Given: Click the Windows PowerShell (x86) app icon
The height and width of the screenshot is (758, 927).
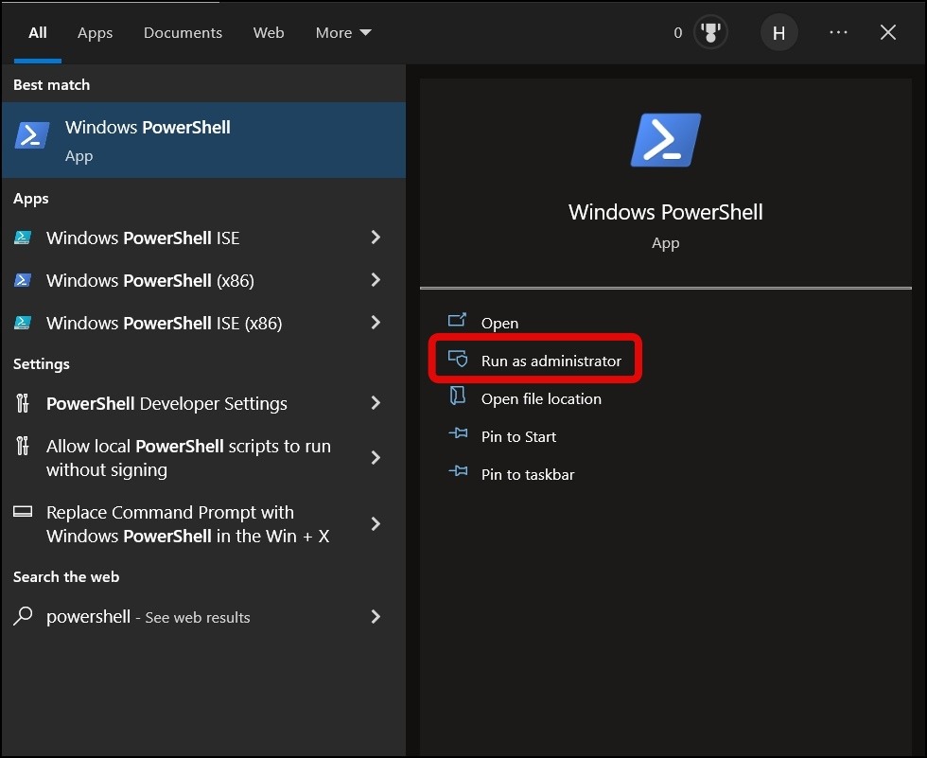Looking at the screenshot, I should [24, 281].
